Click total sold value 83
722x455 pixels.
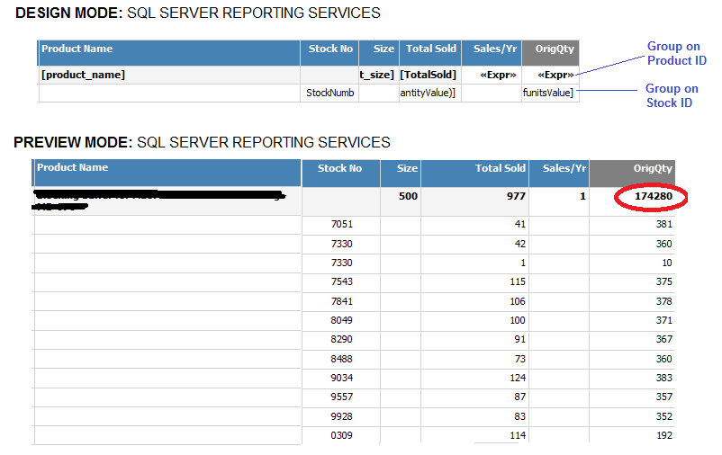point(519,416)
